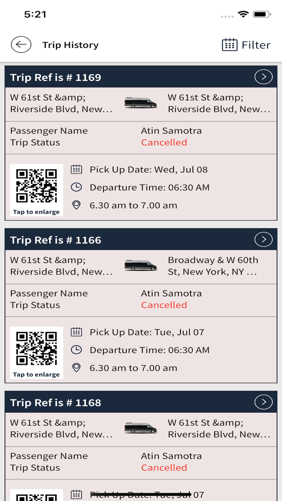Tap calendar icon beside Tue, Jul 07 pickup date
Viewport: 282px width, 501px height.
point(76,332)
